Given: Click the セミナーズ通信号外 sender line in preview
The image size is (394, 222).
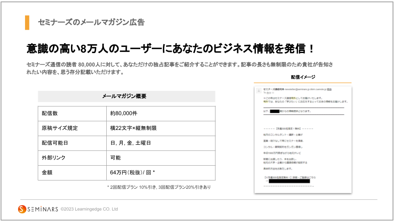Looking at the screenshot, I should (x=298, y=89).
